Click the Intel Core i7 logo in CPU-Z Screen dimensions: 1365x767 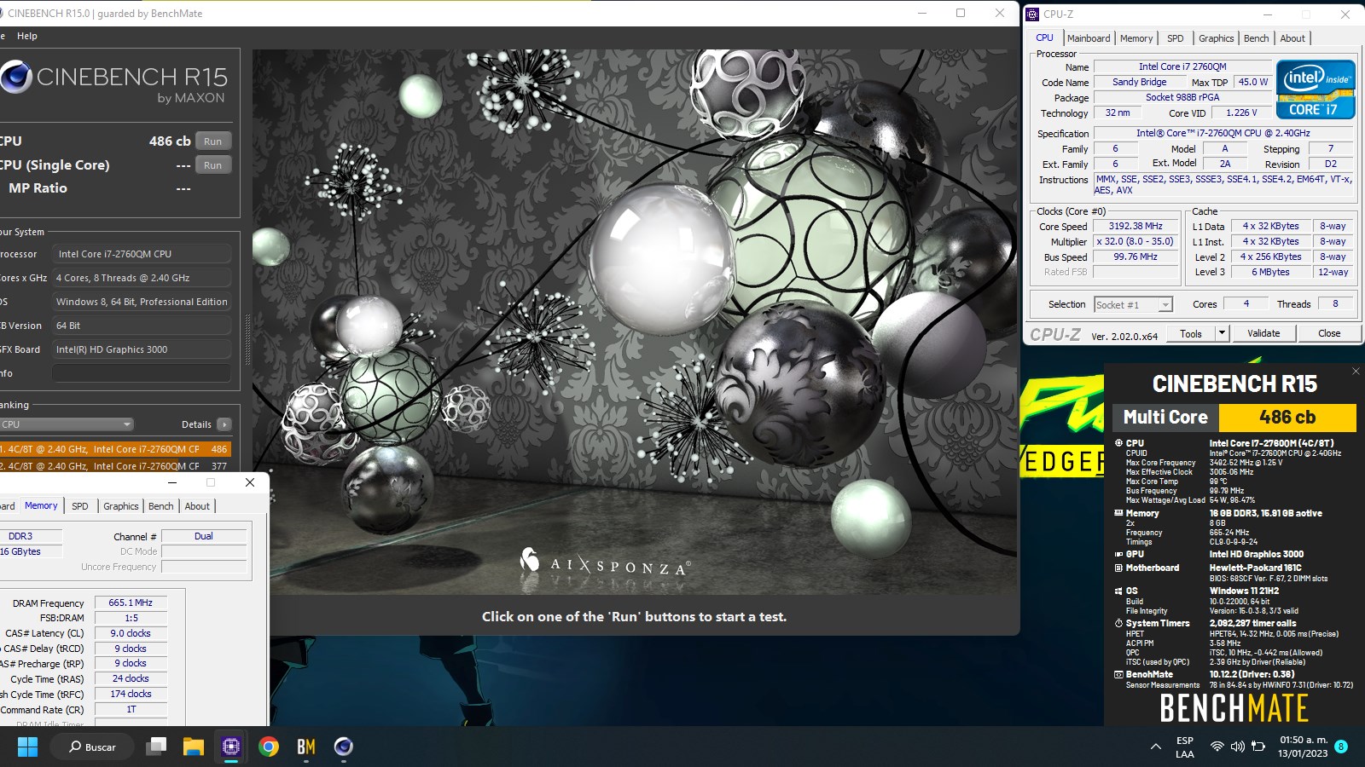(x=1316, y=89)
